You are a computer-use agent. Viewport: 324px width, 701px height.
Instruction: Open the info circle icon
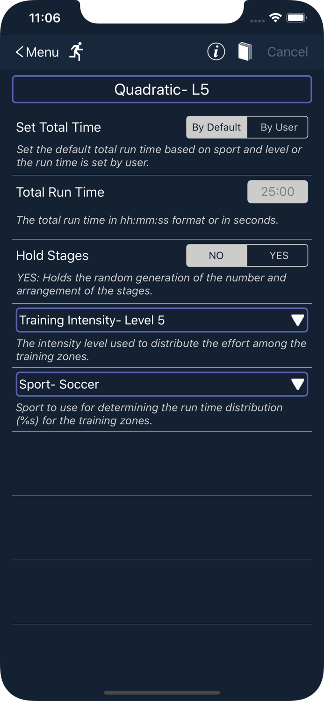tap(216, 51)
